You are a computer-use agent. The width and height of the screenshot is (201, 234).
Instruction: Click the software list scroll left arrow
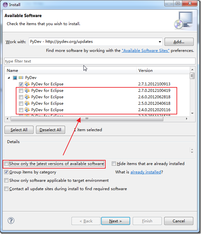(x=7, y=119)
